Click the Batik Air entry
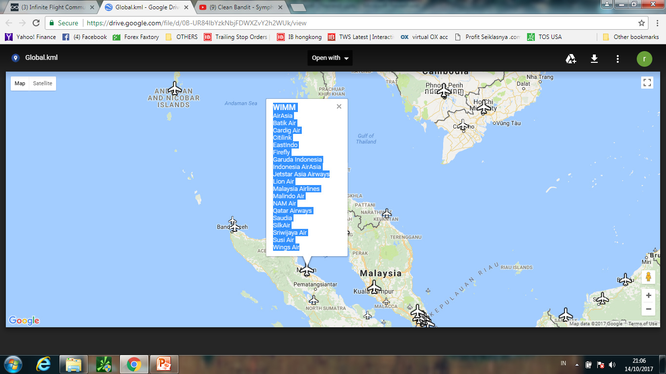Screen dimensions: 666x374 [x=285, y=123]
